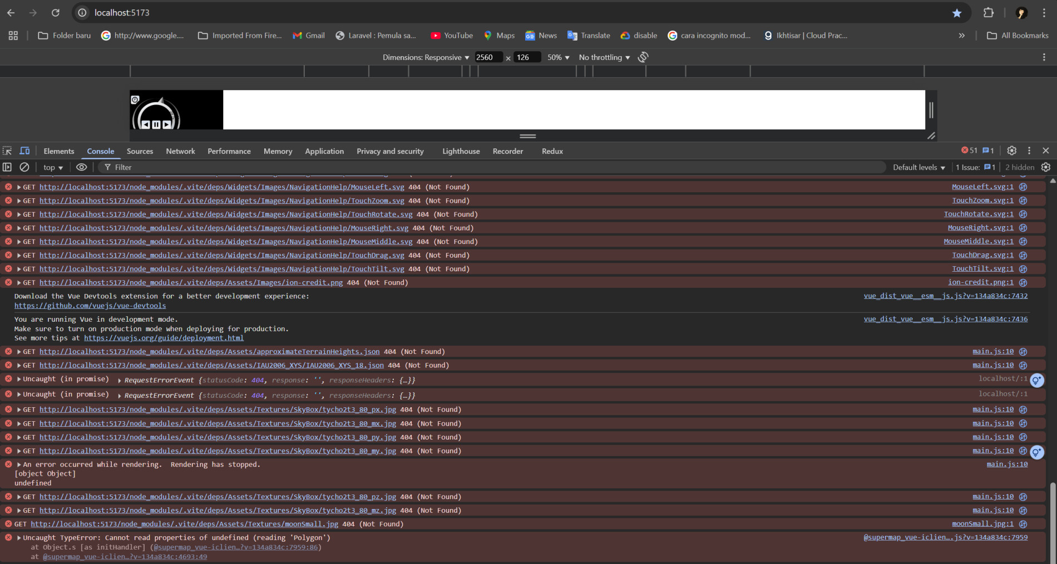Expand the first Uncaught (in promise) entry
The image size is (1057, 564).
(x=19, y=379)
